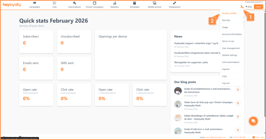Click the Automations gears icon
The height and width of the screenshot is (140, 266).
[75, 3]
